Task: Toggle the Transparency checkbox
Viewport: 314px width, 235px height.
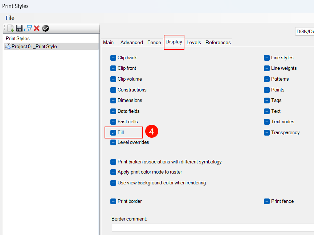Action: coord(267,133)
